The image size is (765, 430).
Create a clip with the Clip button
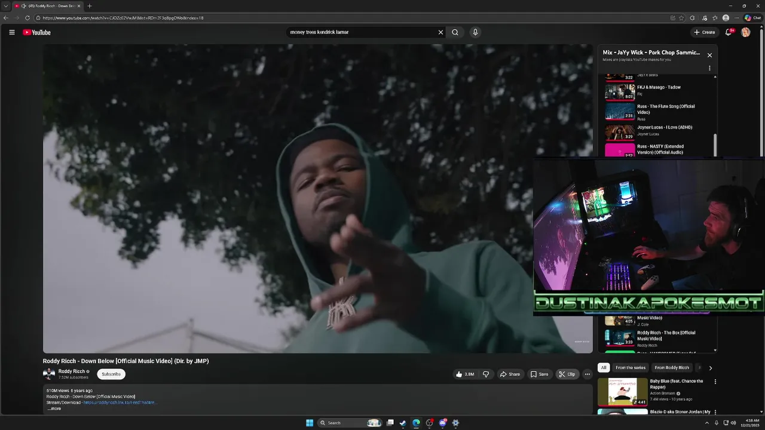tap(567, 374)
